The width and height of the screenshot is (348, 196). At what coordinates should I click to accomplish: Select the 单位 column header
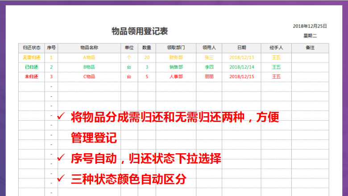click(129, 48)
